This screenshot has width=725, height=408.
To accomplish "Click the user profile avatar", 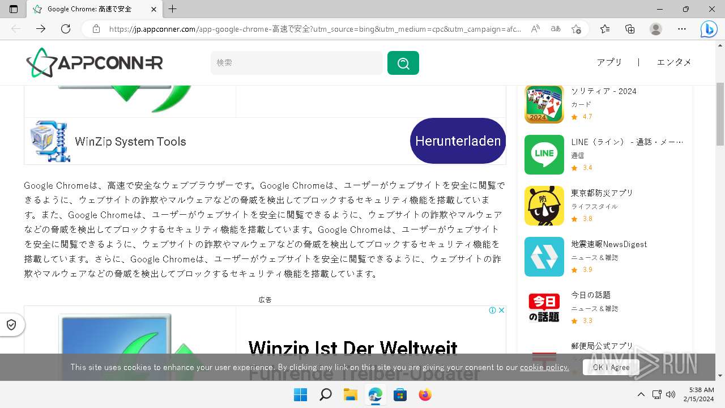I will click(656, 29).
